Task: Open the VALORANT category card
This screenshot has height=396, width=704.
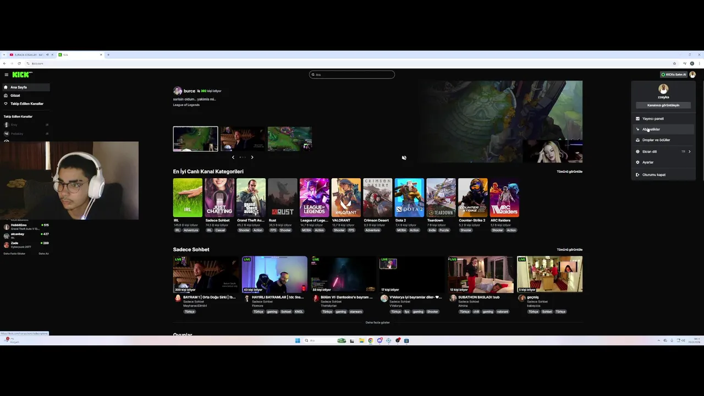Action: pos(346,197)
